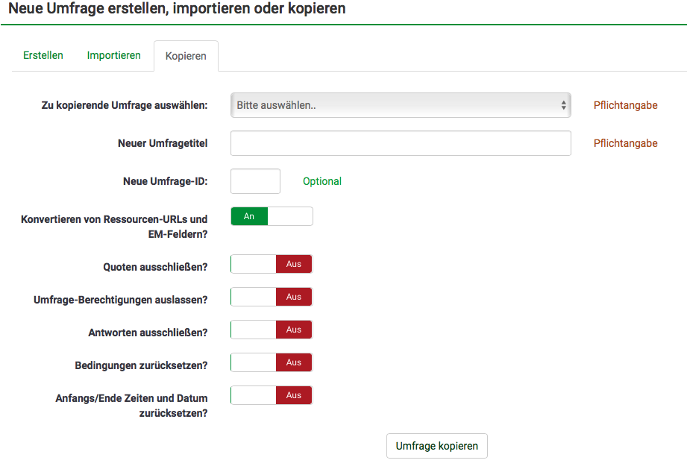
Task: Click into the Neuer Umfragetitel text field
Action: coord(401,143)
